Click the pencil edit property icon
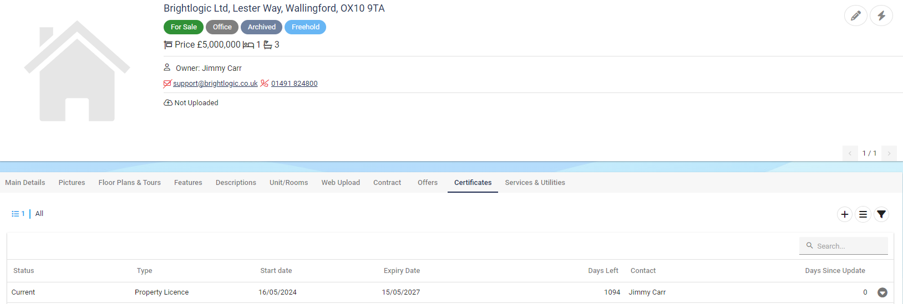This screenshot has width=903, height=304. (x=855, y=16)
